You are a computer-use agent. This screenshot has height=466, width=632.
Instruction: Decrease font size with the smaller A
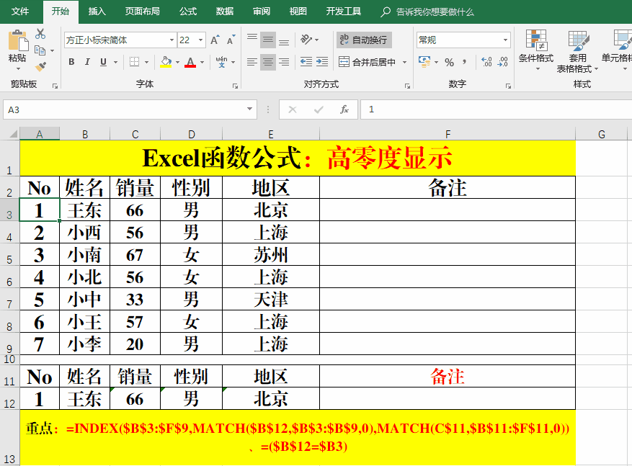(231, 40)
